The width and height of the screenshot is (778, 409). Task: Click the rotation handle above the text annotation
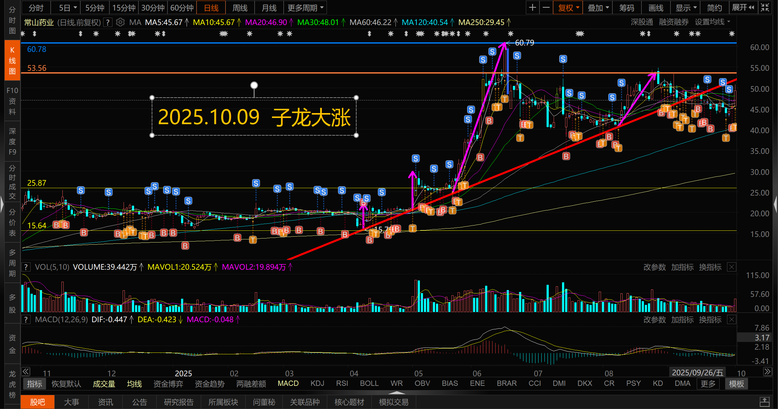coord(254,85)
